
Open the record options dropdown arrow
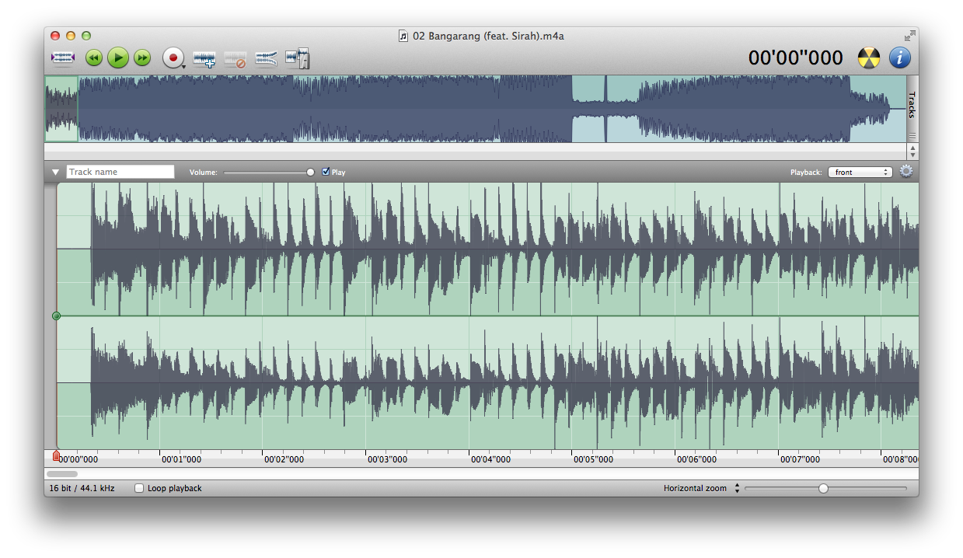coord(183,67)
